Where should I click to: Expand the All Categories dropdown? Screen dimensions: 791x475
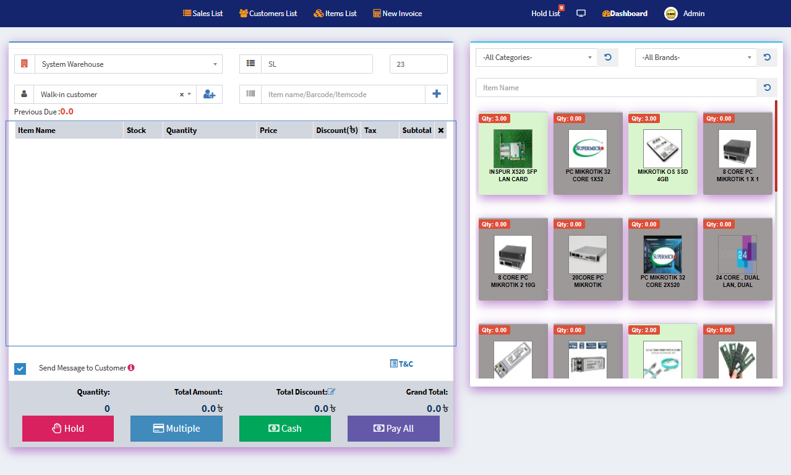click(x=536, y=58)
